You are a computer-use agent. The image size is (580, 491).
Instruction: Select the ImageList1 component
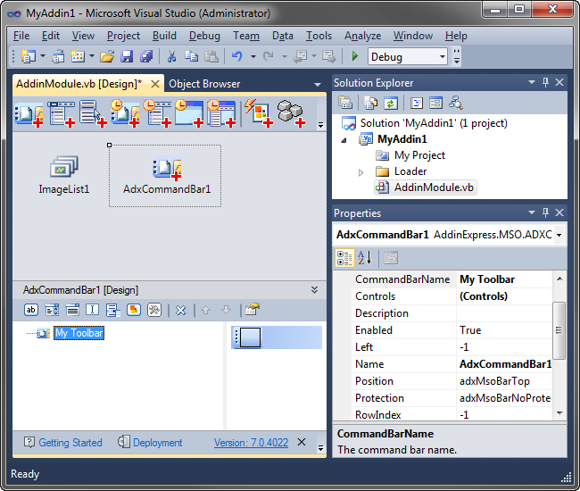click(64, 175)
